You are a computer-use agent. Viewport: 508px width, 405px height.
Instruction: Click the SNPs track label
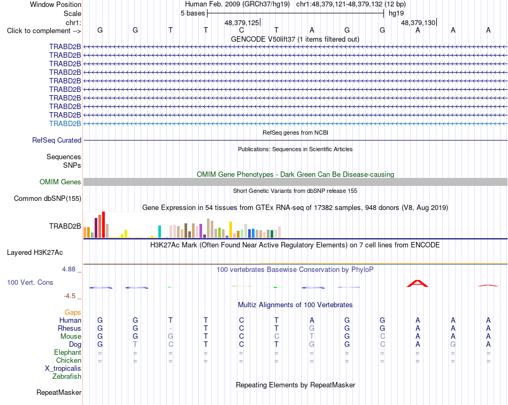[72, 166]
